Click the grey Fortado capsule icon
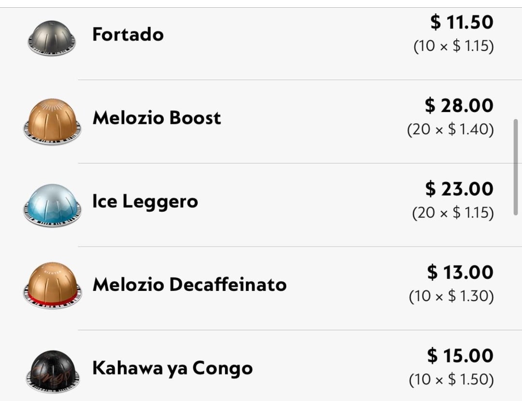Screen dimensions: 522x401 (x=52, y=38)
